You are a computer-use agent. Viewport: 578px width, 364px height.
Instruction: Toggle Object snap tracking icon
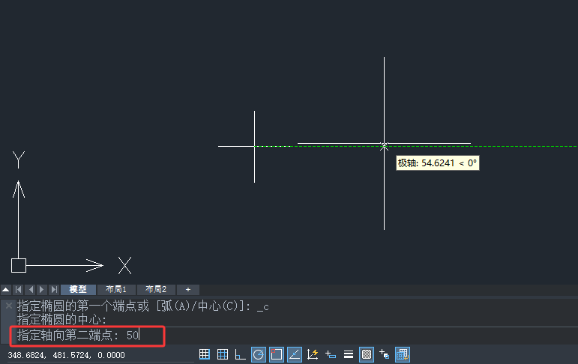(x=295, y=354)
